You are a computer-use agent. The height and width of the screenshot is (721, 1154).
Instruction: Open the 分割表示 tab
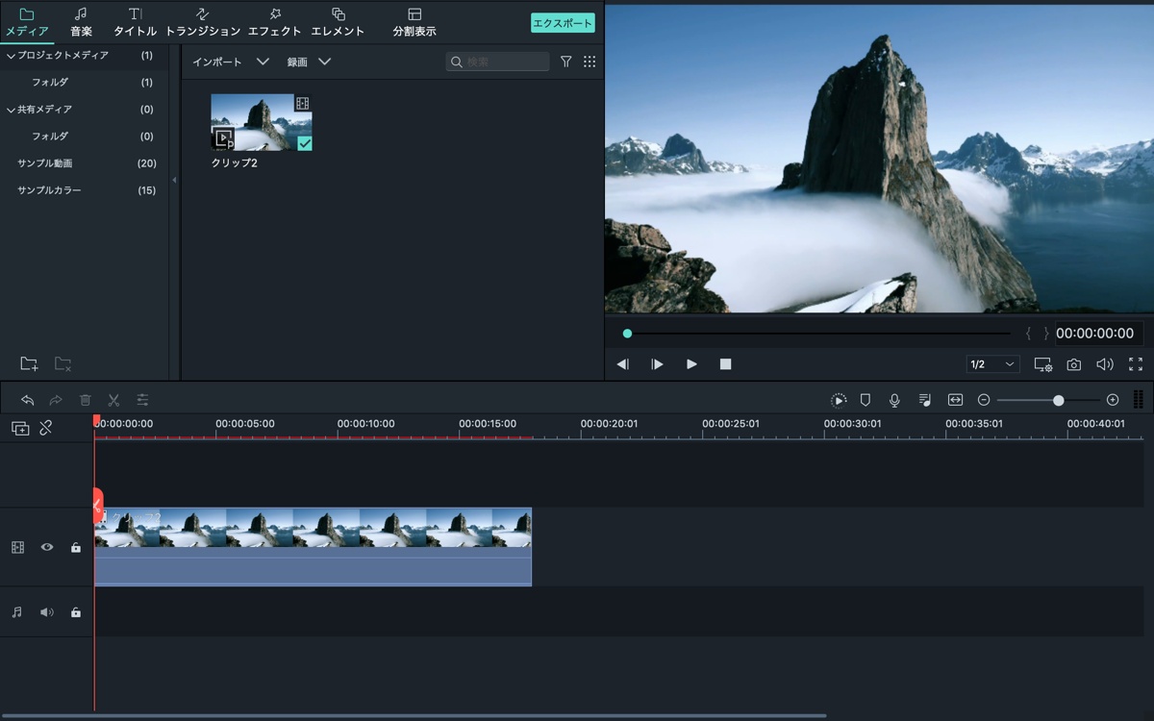(x=414, y=22)
